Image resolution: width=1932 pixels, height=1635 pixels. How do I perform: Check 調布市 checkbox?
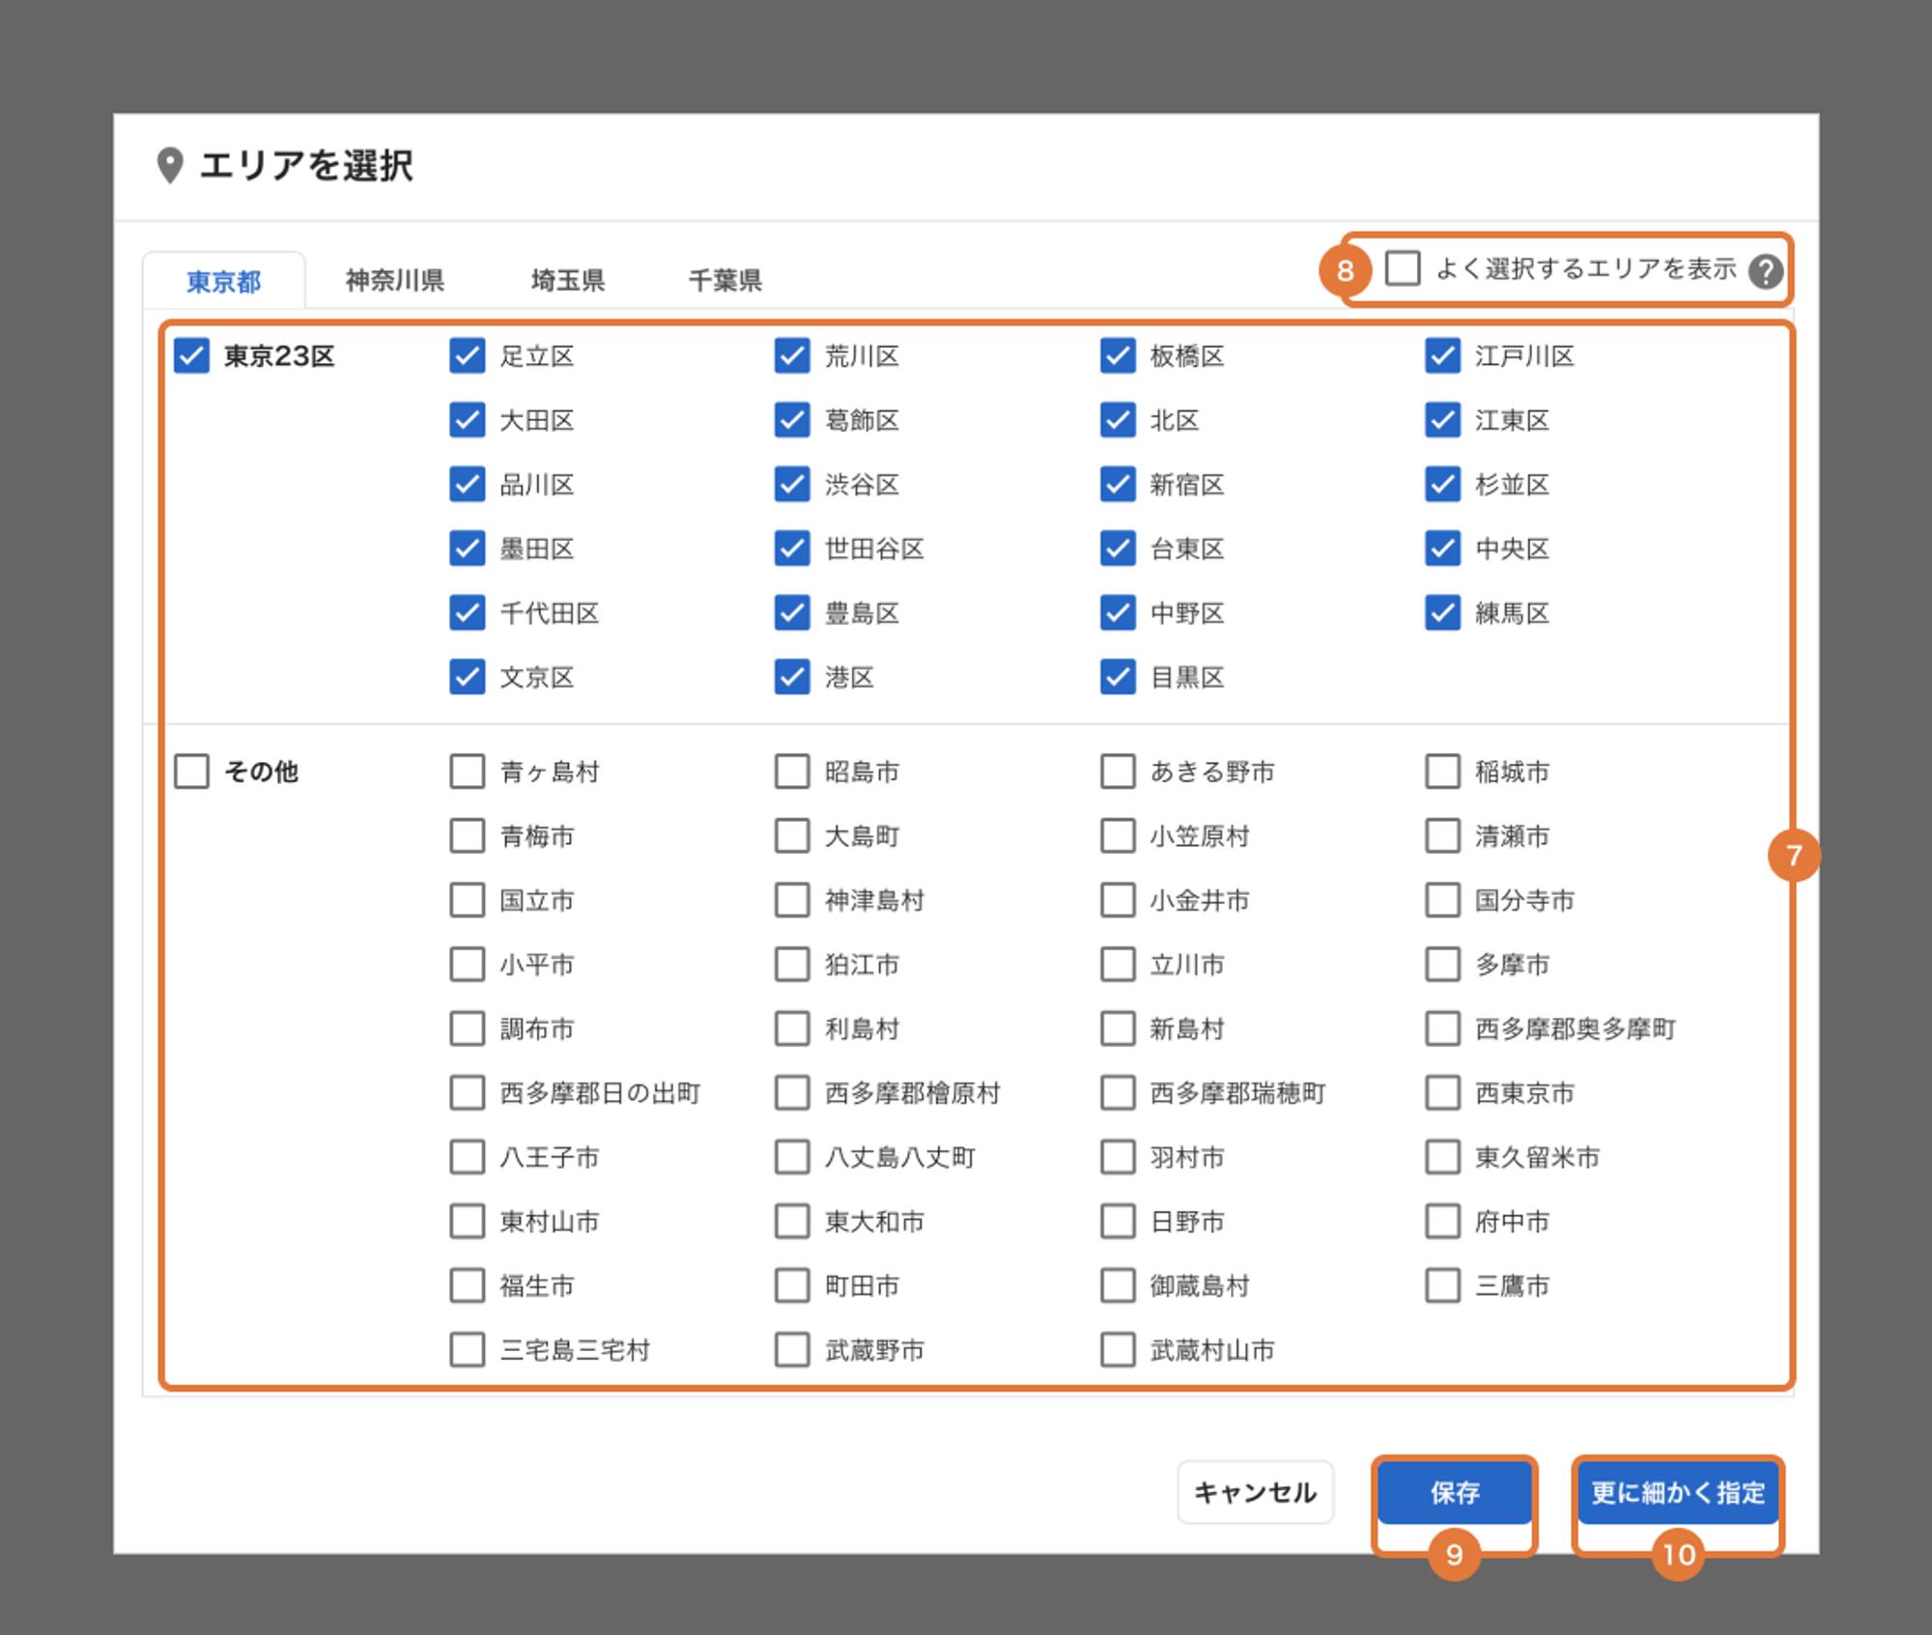pos(467,1029)
